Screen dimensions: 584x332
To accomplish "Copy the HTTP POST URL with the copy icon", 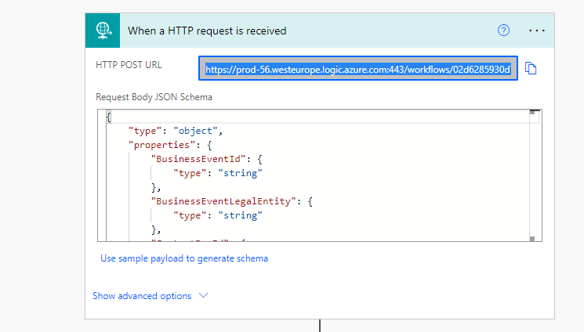I will (531, 69).
